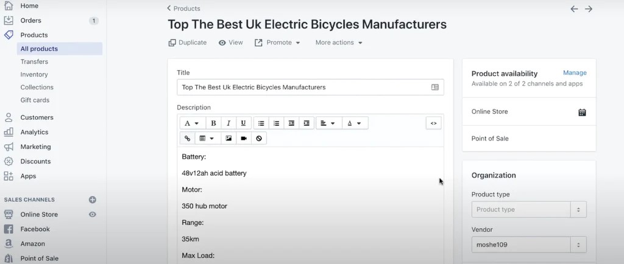Click the Manage product availability link
Viewport: 624px width, 264px height.
[x=575, y=73]
